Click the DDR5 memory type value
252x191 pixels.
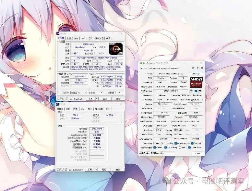click(x=75, y=115)
